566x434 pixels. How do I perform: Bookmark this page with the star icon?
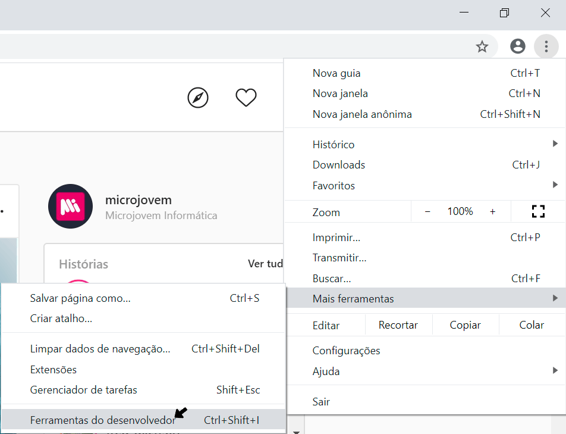point(482,46)
